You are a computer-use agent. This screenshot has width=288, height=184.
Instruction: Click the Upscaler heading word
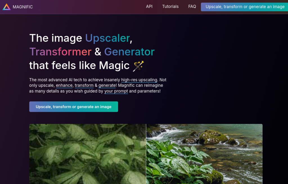(x=107, y=38)
